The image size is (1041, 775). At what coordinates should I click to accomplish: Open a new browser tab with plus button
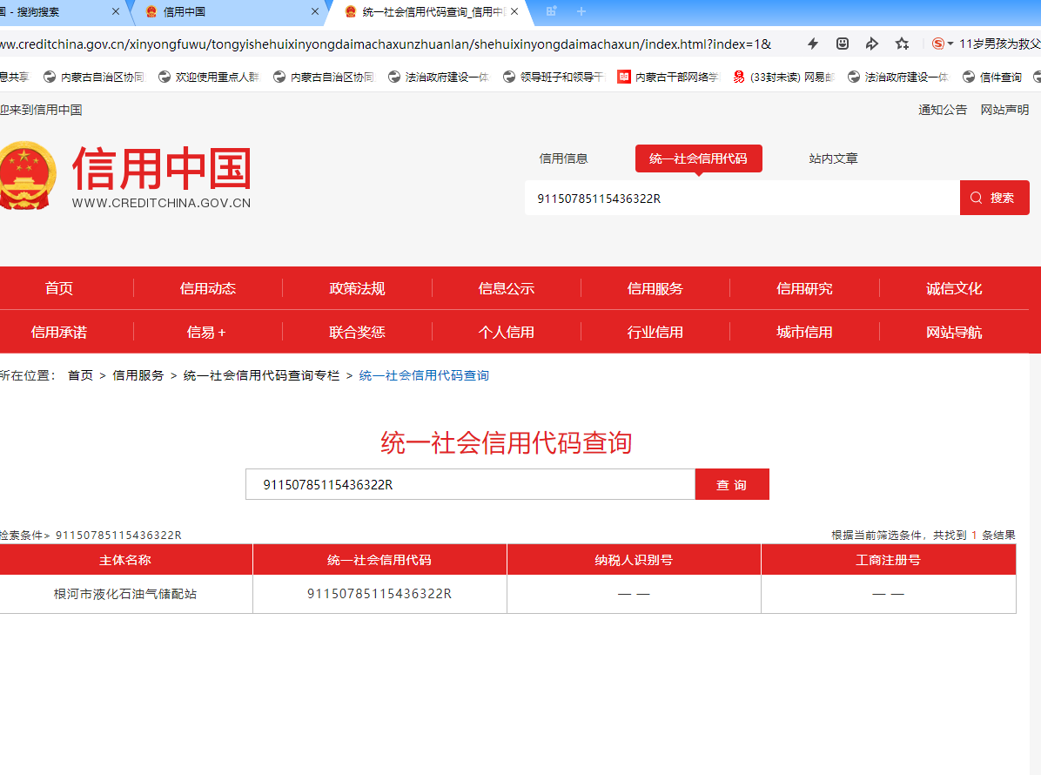pyautogui.click(x=581, y=11)
